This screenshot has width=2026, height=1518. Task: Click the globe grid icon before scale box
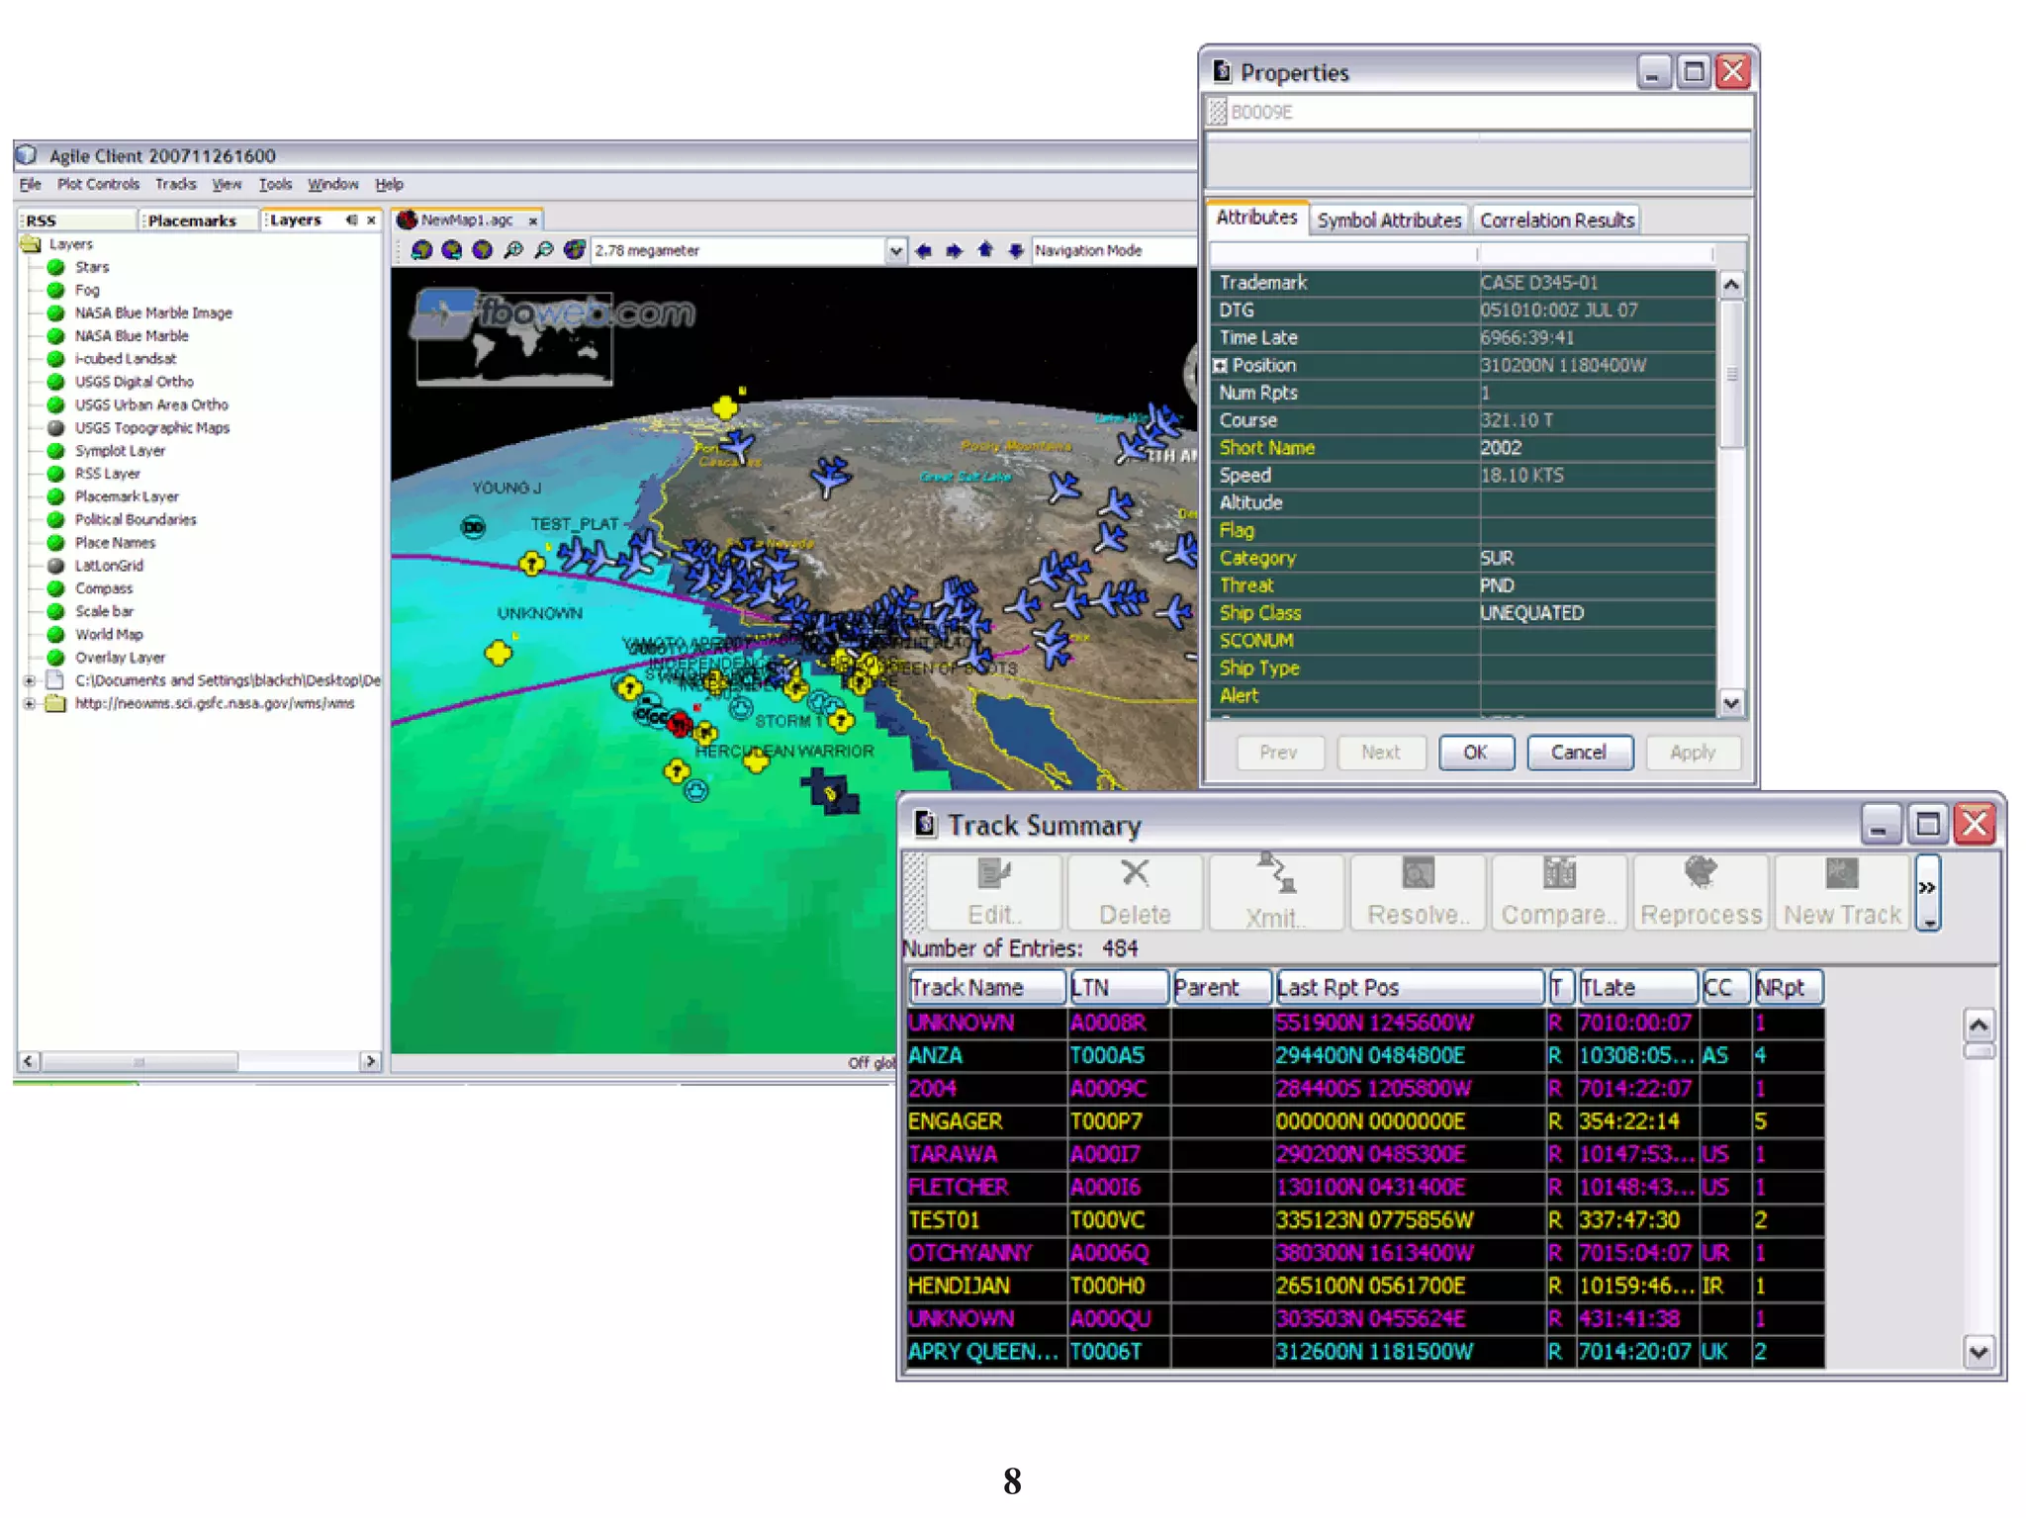tap(574, 250)
